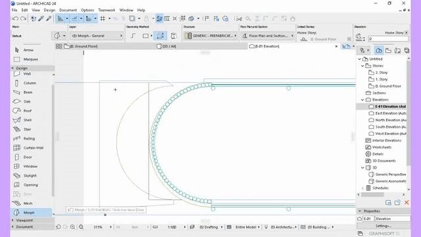Toggle the guide lines button in toolbar

74,18
